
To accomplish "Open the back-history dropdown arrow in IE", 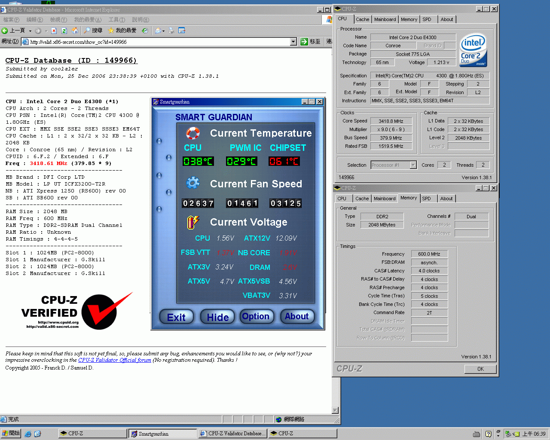I will (30, 31).
